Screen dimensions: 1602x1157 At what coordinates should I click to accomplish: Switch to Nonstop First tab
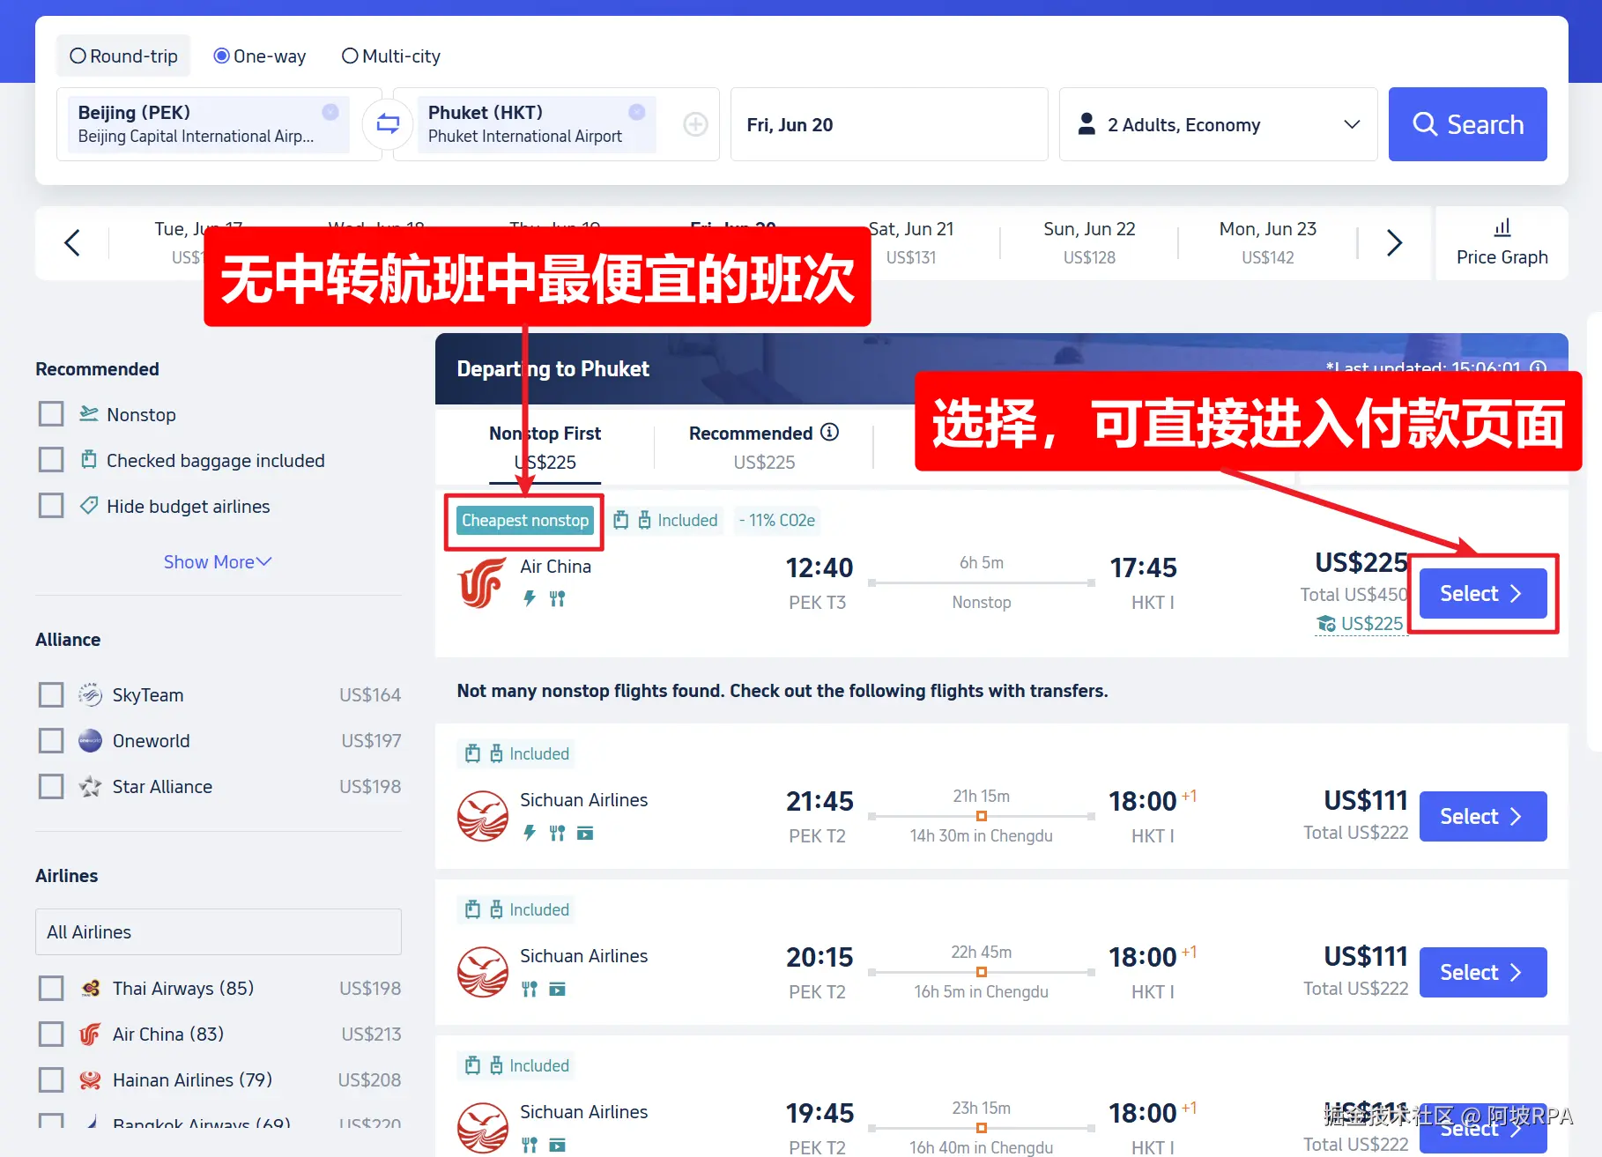point(545,447)
